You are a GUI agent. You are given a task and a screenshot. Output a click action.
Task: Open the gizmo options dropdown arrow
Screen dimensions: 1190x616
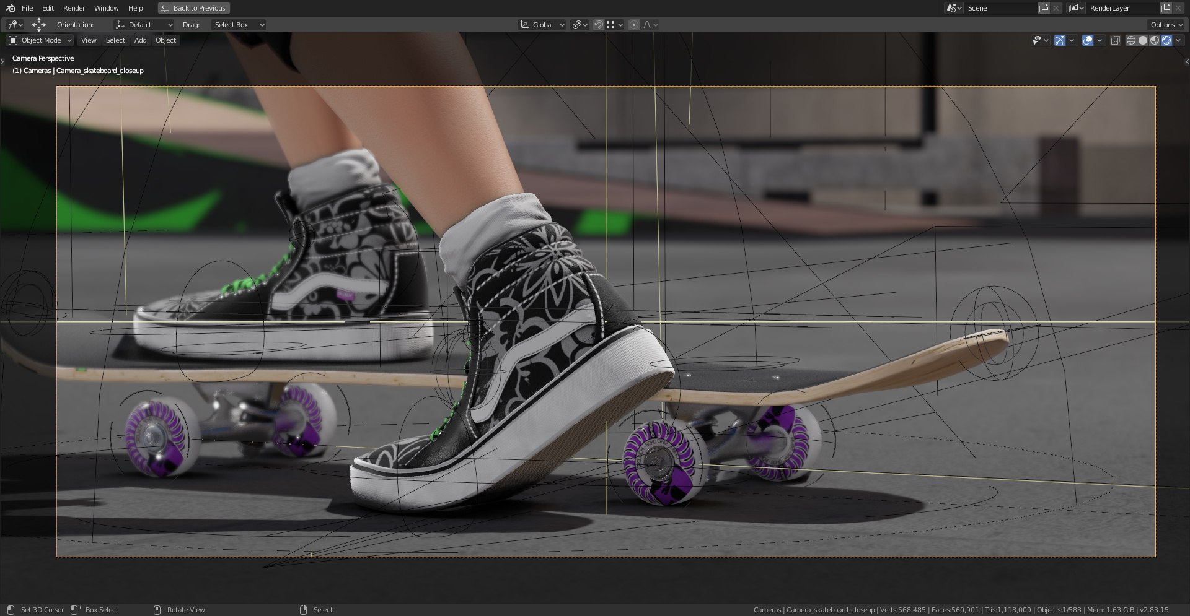pos(1072,40)
